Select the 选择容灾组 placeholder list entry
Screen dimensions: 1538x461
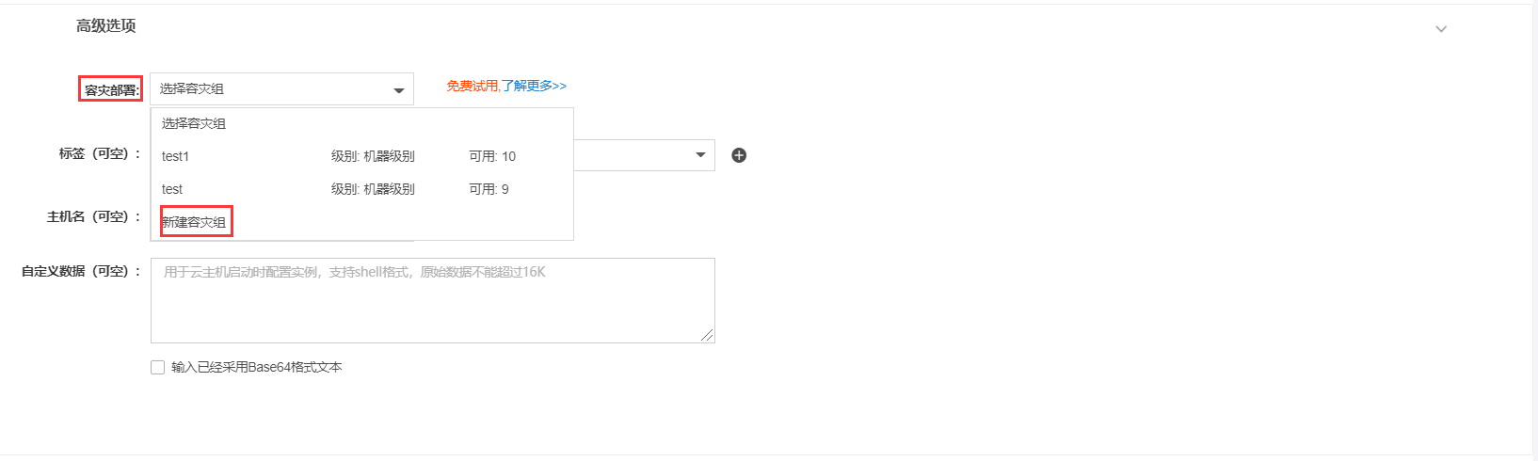coord(362,123)
